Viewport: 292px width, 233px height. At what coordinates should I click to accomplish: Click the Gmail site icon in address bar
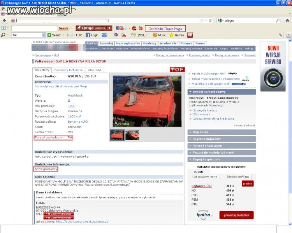coord(13,21)
